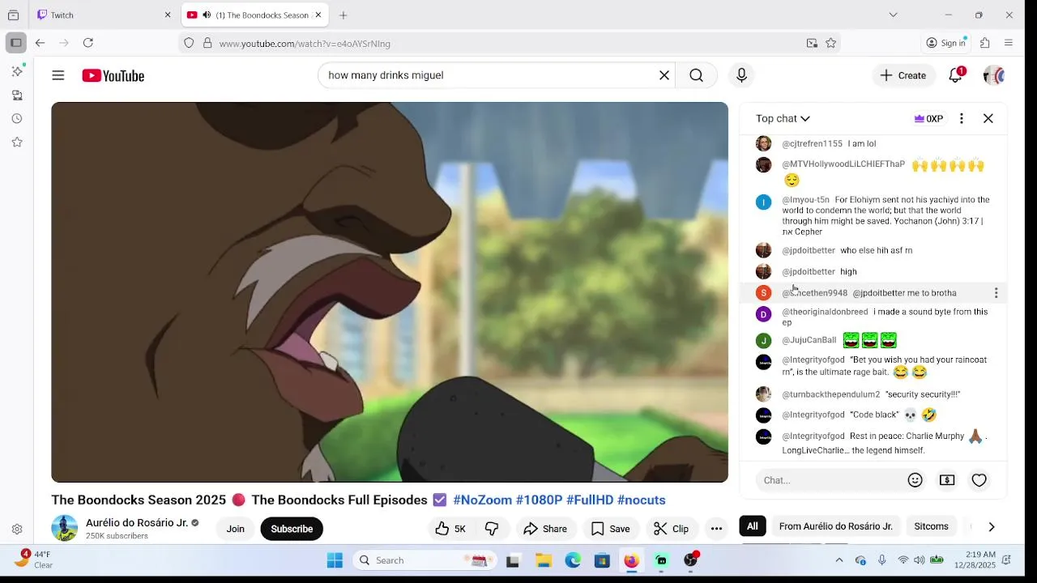Send a heart reaction in chat
This screenshot has width=1037, height=583.
point(979,480)
